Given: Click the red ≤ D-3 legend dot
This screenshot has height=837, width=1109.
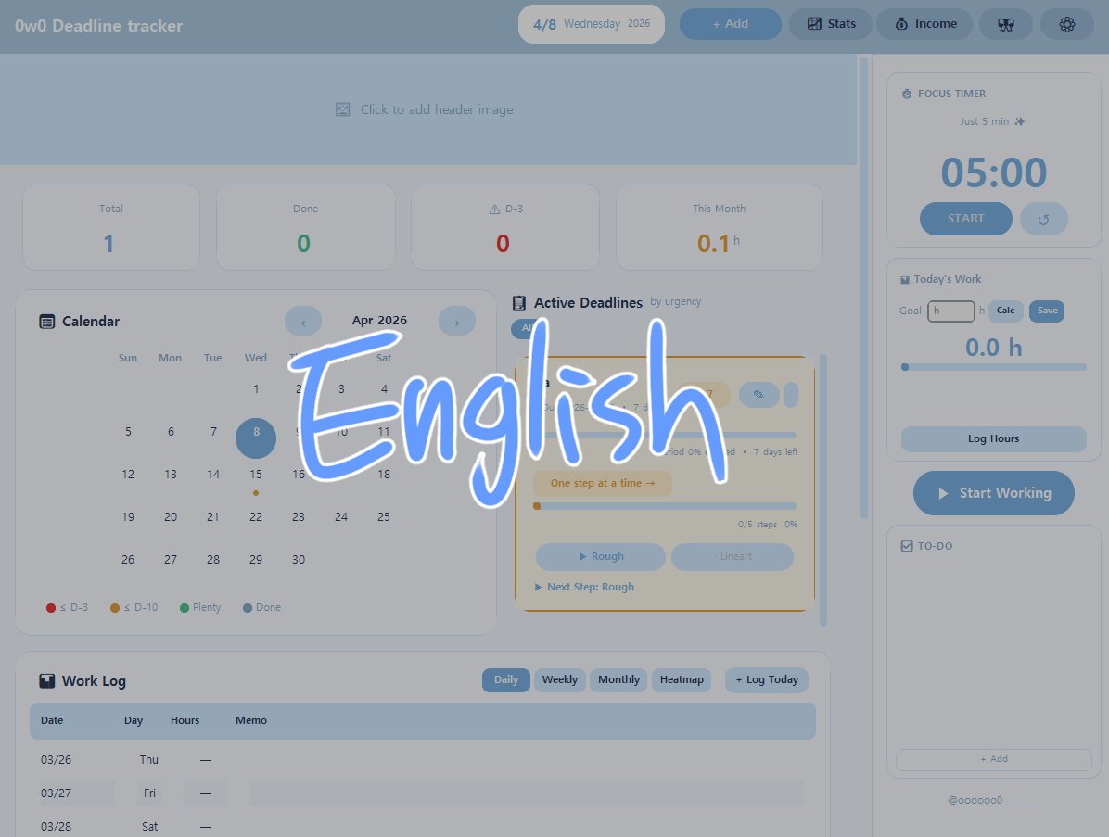Looking at the screenshot, I should point(51,608).
